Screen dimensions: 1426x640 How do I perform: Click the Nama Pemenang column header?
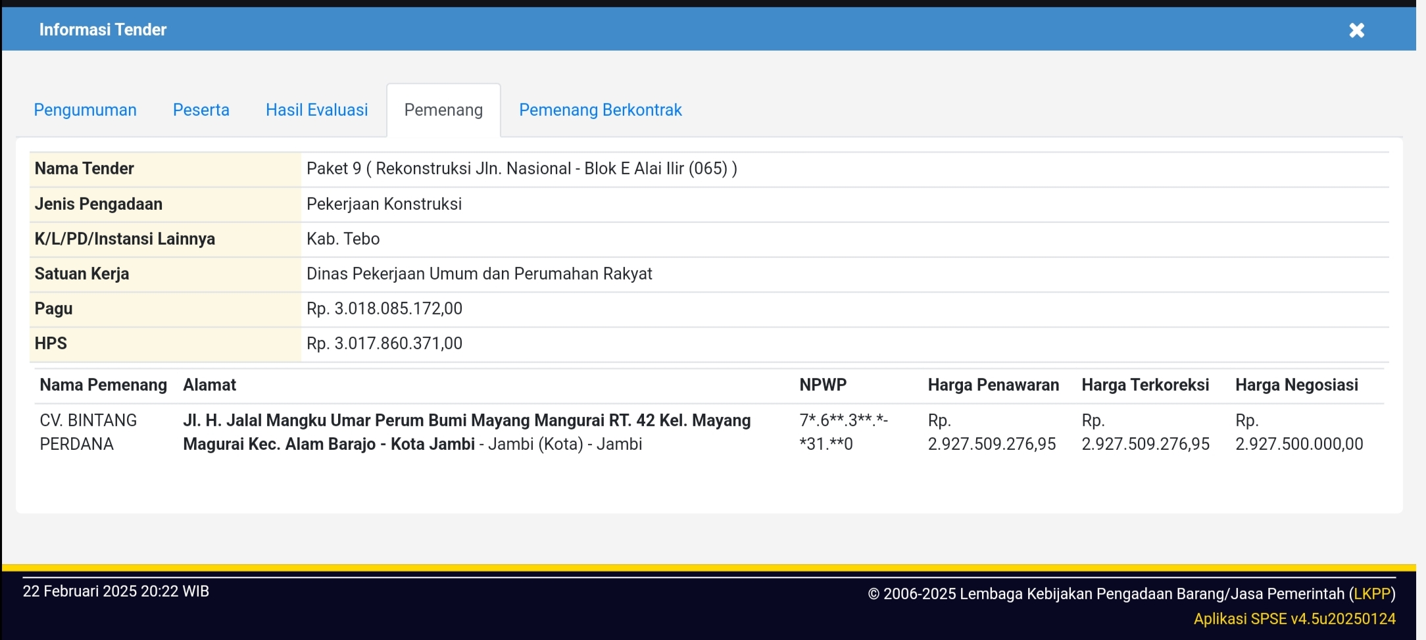(x=103, y=385)
